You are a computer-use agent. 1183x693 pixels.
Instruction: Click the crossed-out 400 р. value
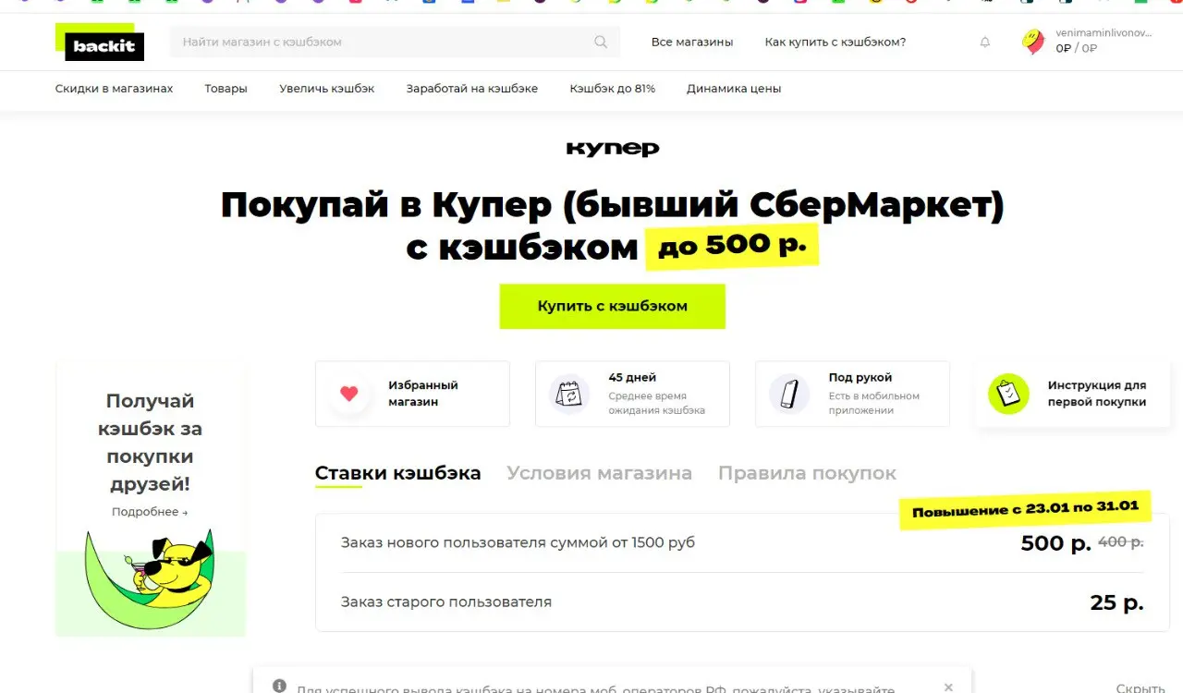[x=1120, y=542]
